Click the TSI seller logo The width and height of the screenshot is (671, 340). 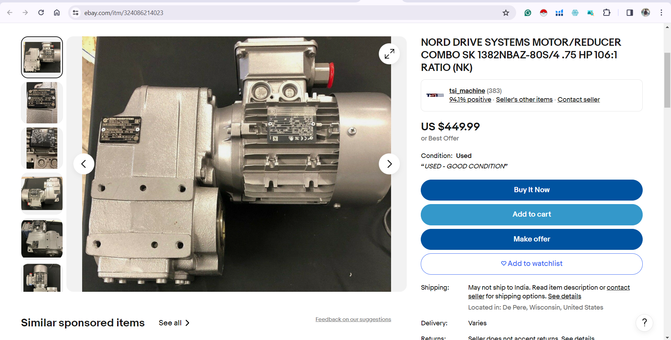pyautogui.click(x=435, y=95)
